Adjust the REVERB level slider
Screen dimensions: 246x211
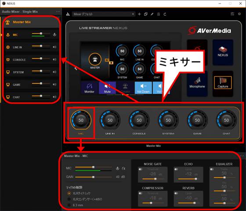tap(189, 203)
